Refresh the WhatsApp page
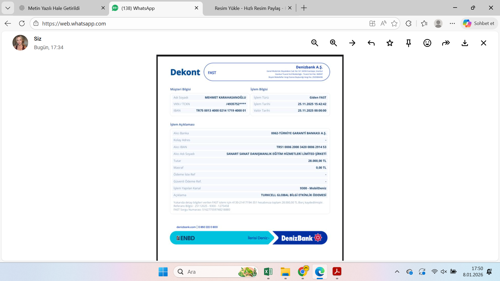The width and height of the screenshot is (500, 281). [x=22, y=23]
